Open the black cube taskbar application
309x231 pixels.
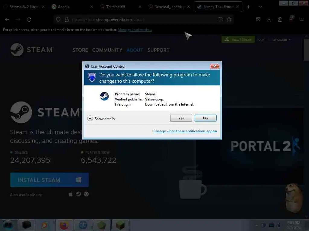click(27, 225)
